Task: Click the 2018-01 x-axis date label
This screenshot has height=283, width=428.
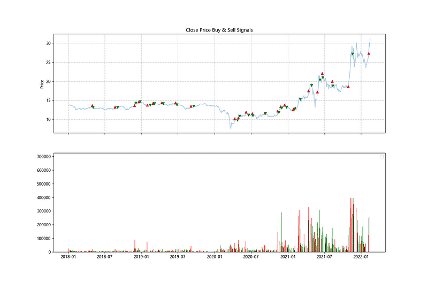Action: (x=68, y=257)
